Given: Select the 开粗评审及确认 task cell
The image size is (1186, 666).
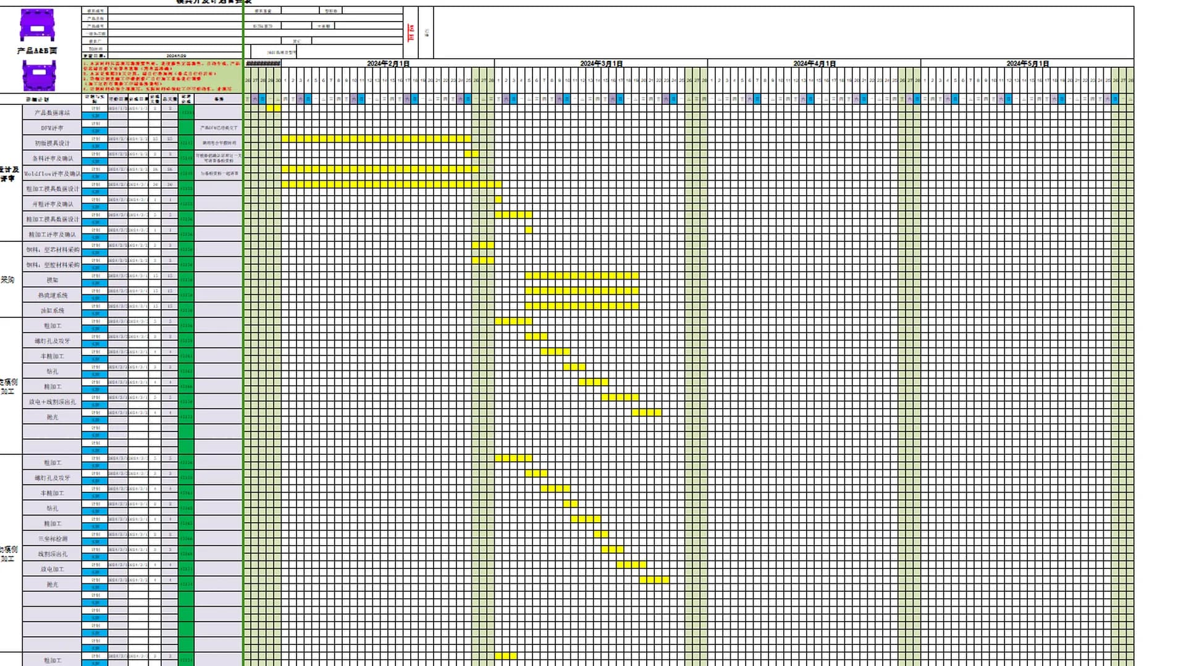Looking at the screenshot, I should 53,204.
